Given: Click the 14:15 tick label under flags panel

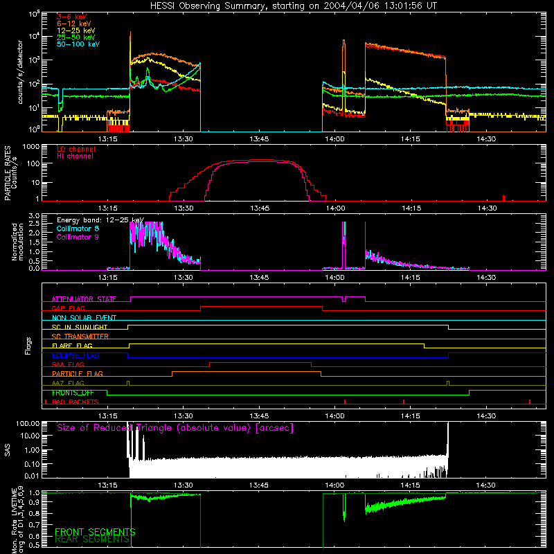Looking at the screenshot, I should (410, 416).
